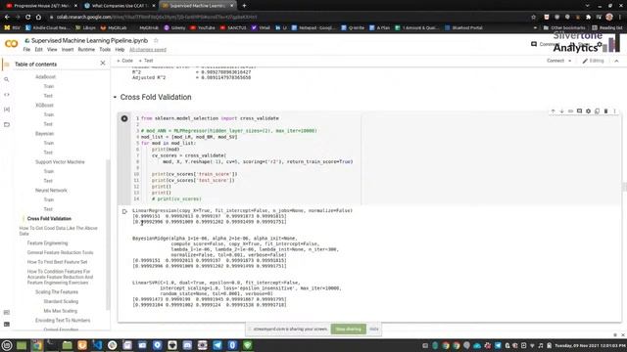
Task: Add a new Text cell
Action: [146, 61]
